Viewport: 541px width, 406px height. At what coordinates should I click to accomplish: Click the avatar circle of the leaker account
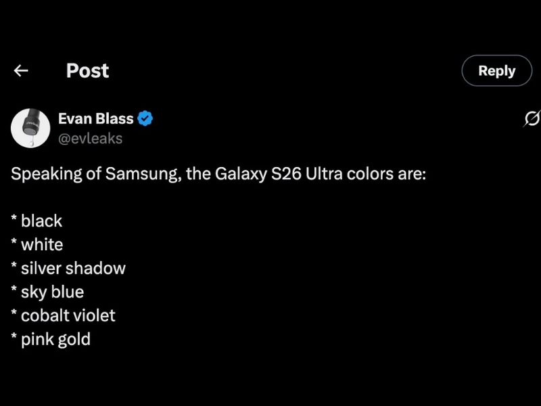[30, 129]
